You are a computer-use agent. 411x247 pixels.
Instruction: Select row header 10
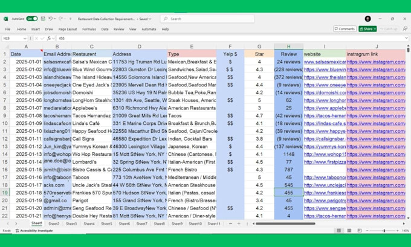[x=5, y=123]
